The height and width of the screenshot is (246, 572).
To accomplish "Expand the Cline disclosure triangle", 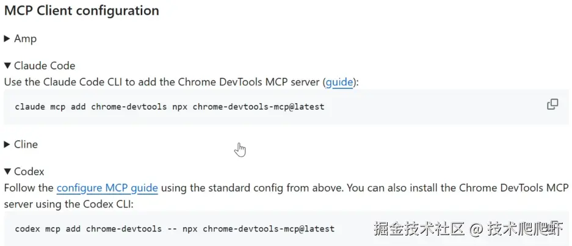I will 7,144.
